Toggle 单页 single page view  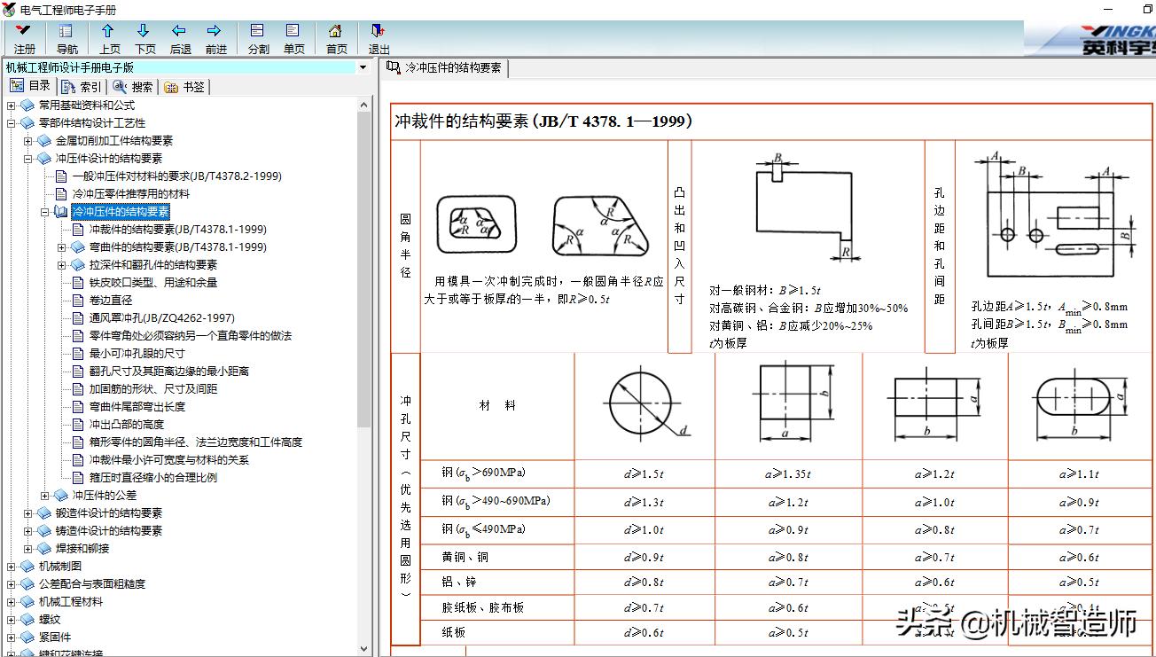(x=294, y=33)
